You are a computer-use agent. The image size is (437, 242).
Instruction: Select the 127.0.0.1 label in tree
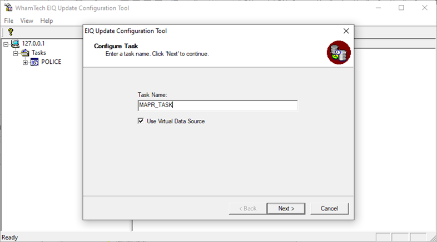[33, 43]
